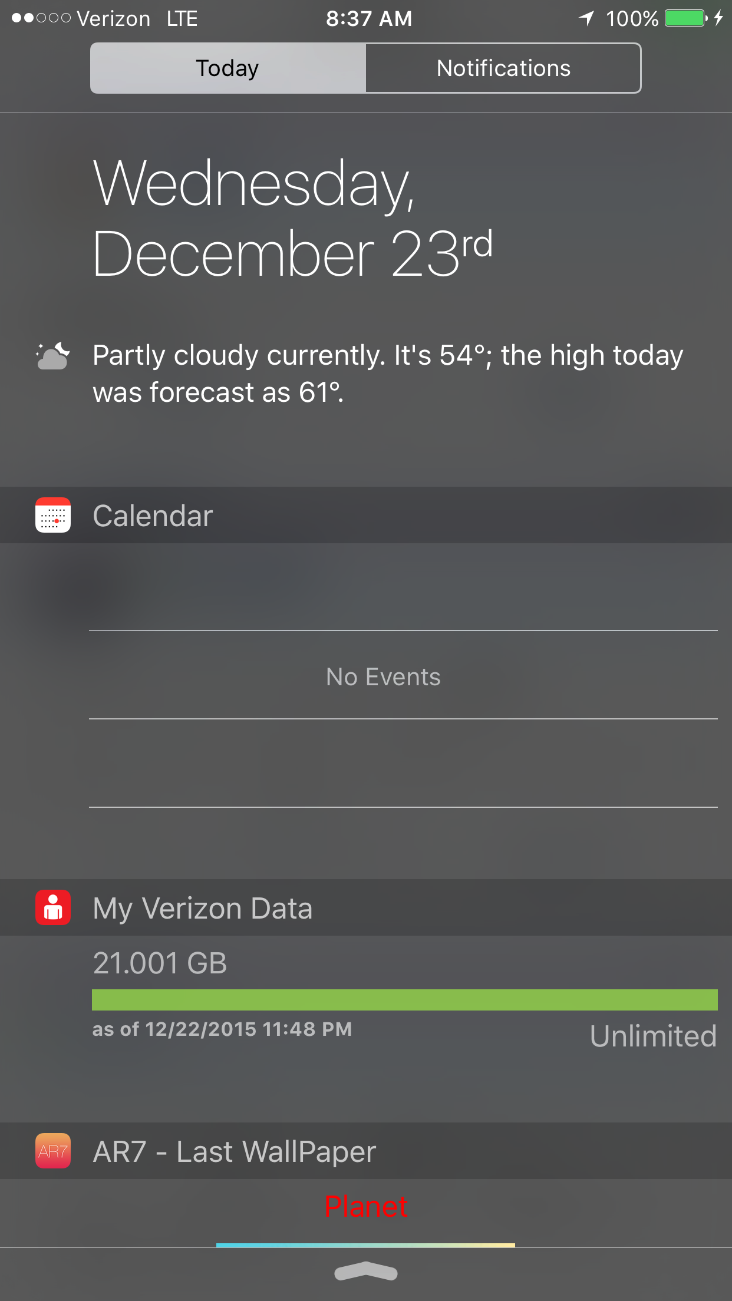
Task: Tap the Wednesday, December 23rd date
Action: (293, 217)
